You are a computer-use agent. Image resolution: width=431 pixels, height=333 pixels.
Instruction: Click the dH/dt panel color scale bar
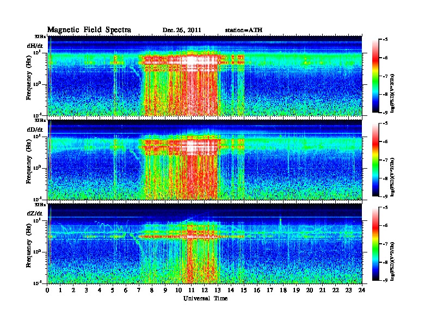point(375,76)
